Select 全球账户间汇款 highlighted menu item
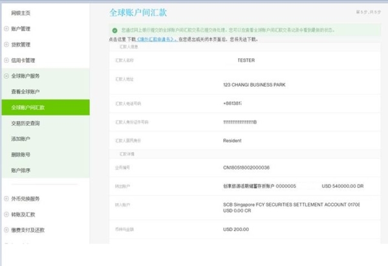The height and width of the screenshot is (266, 388). click(28, 107)
